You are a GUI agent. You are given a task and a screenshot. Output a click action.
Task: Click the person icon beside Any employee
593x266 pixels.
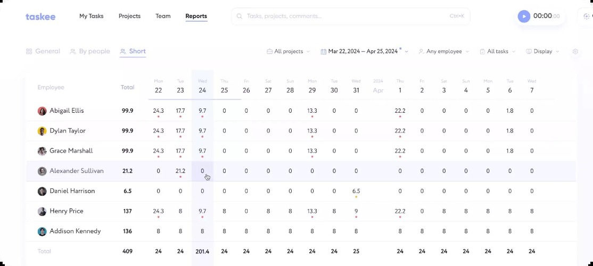coord(421,52)
